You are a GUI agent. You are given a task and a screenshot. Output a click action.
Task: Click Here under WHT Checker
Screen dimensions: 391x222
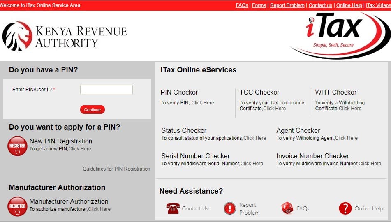(350, 109)
